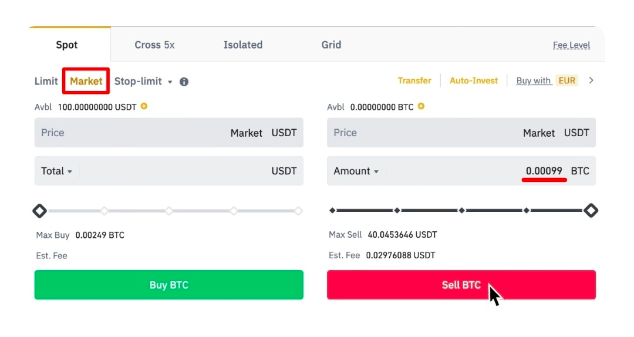Image resolution: width=634 pixels, height=337 pixels.
Task: Switch to the Cross 5x tab
Action: [154, 45]
